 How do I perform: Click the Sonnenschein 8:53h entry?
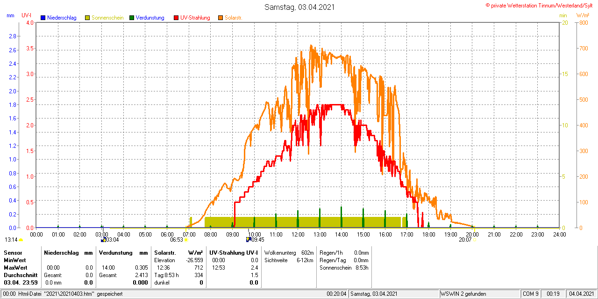(x=344, y=268)
